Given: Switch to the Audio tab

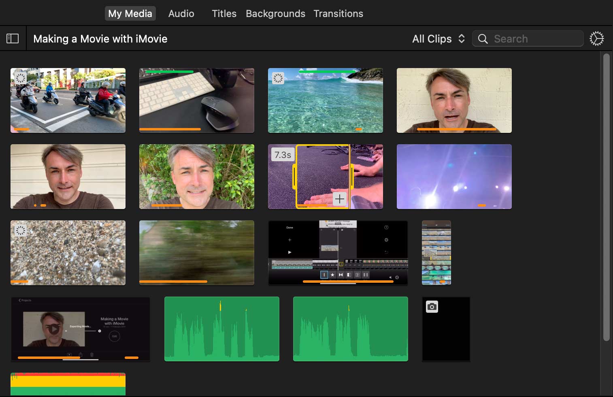Looking at the screenshot, I should 181,13.
